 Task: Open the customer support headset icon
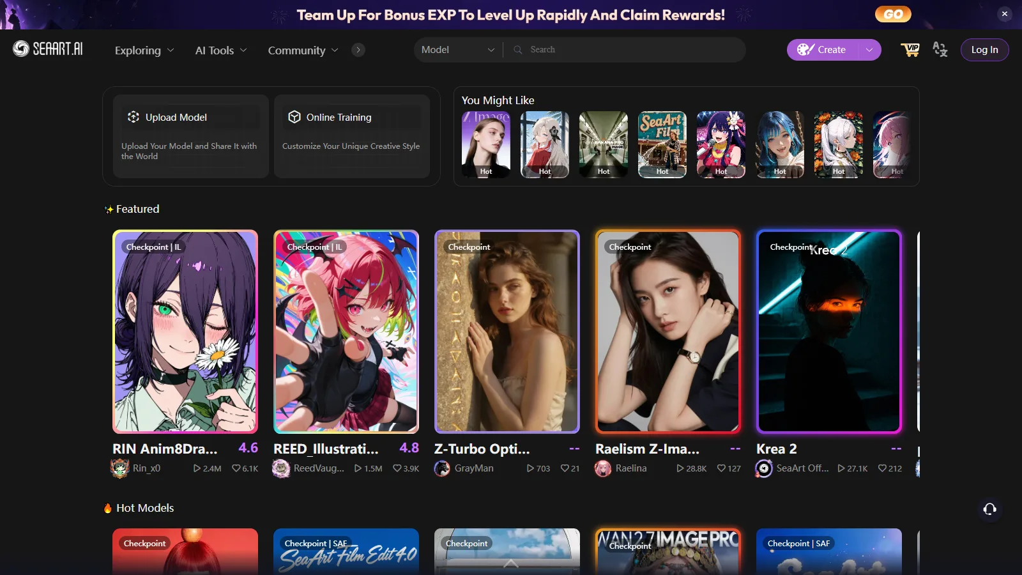click(990, 509)
